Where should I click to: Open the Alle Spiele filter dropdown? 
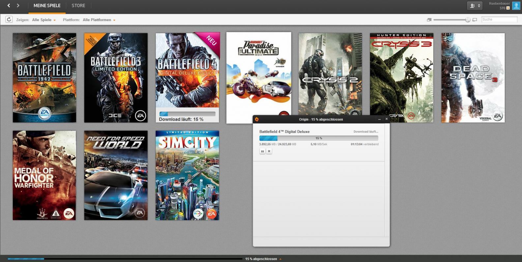[x=44, y=20]
